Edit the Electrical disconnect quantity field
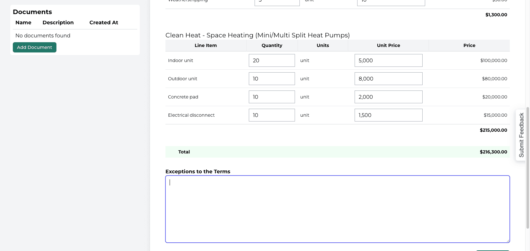Viewport: 530px width, 251px height. (272, 115)
